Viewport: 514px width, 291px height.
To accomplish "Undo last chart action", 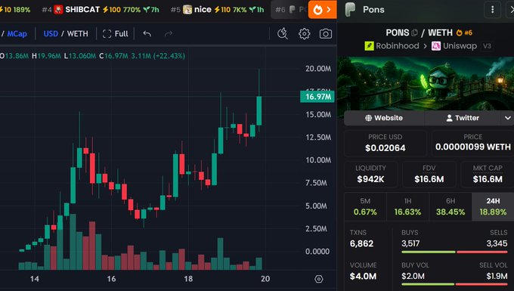I will point(147,34).
